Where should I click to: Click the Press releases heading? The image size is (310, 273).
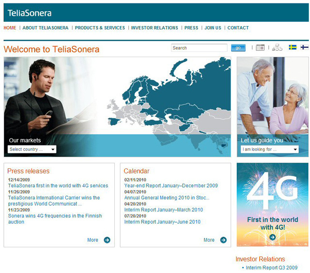[28, 171]
